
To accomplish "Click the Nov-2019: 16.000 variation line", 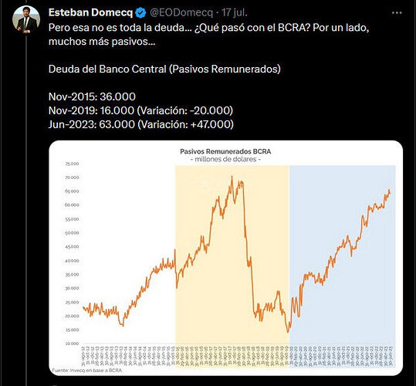I will [x=140, y=110].
